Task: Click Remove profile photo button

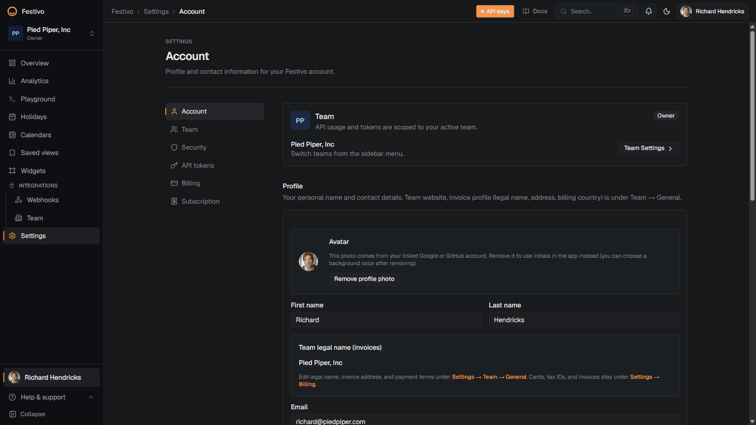Action: click(364, 279)
